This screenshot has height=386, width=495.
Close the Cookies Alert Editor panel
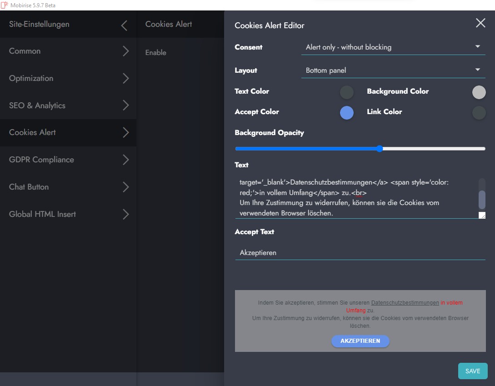click(x=480, y=24)
